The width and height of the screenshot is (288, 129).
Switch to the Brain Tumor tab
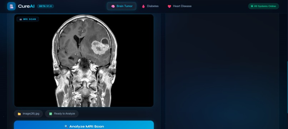point(121,6)
